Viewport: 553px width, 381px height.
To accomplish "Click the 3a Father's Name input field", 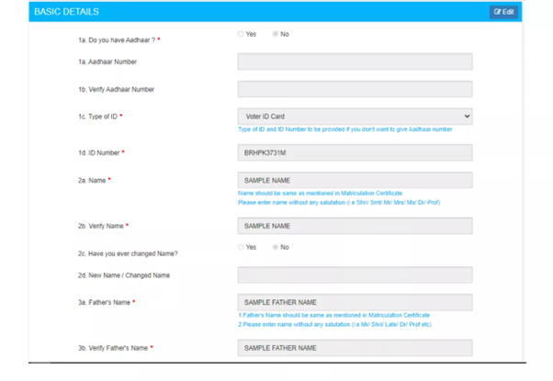I will tap(355, 302).
